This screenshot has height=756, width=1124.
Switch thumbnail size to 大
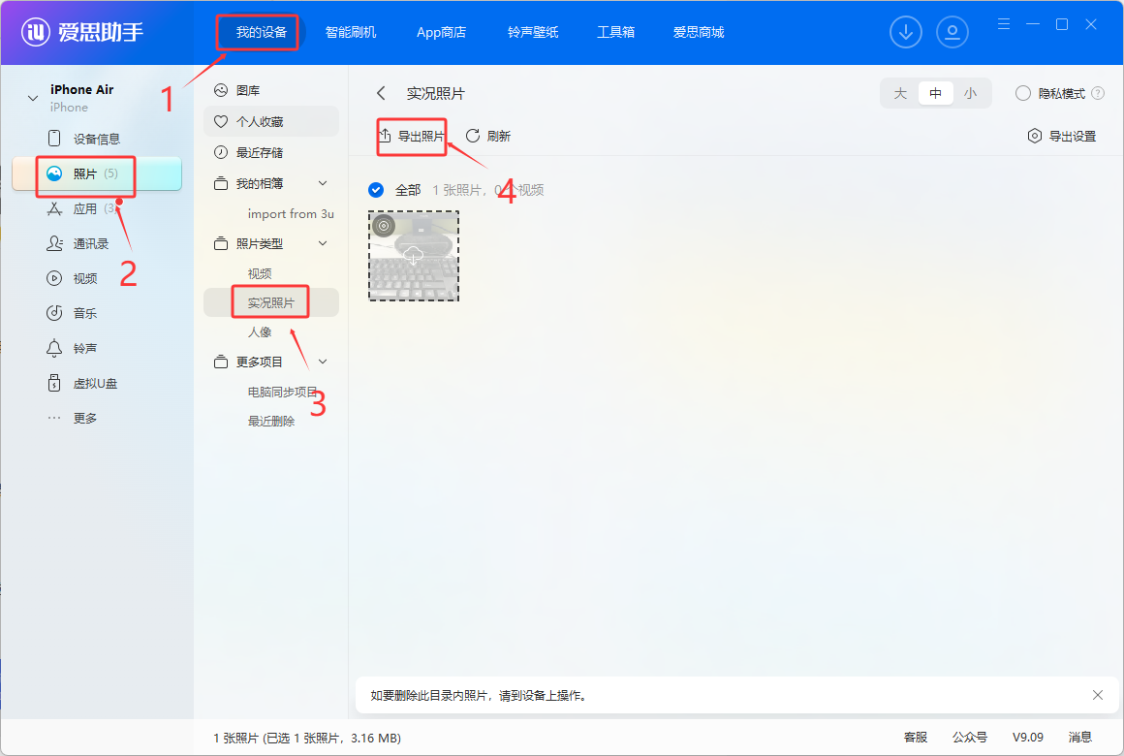click(x=899, y=92)
